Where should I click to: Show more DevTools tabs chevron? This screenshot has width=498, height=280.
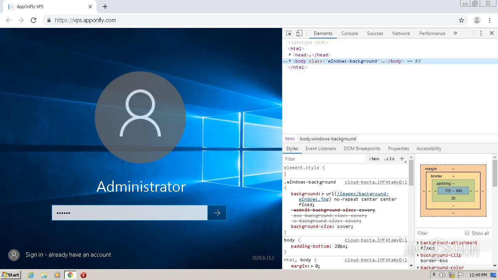coord(455,33)
